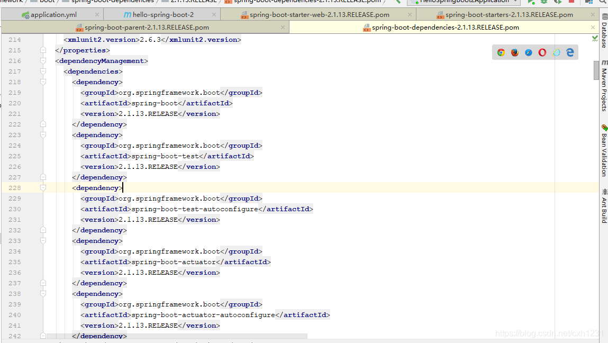Open the Database tool window
Viewport: 608px width, 343px height.
(604, 31)
